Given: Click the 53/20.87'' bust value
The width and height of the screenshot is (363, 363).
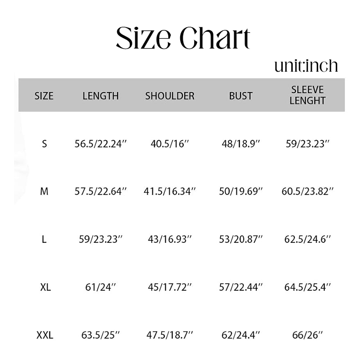Looking at the screenshot, I should (x=241, y=239).
